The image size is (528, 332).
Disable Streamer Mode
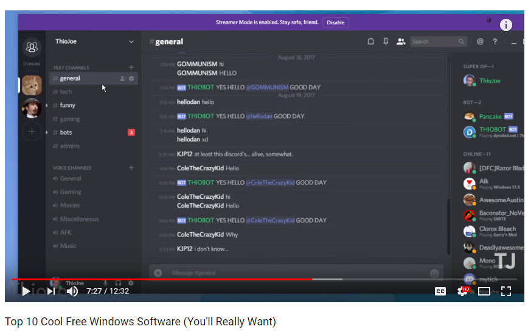336,22
